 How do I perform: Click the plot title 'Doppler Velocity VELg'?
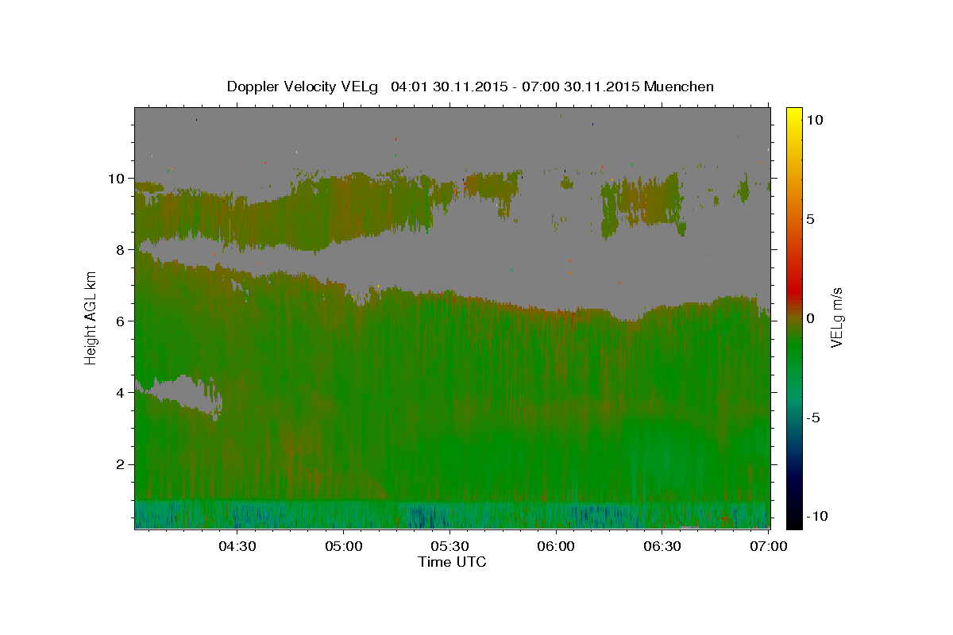[x=303, y=87]
